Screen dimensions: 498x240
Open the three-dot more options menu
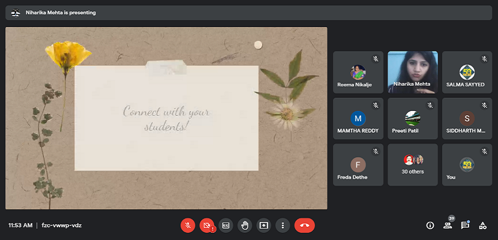283,225
